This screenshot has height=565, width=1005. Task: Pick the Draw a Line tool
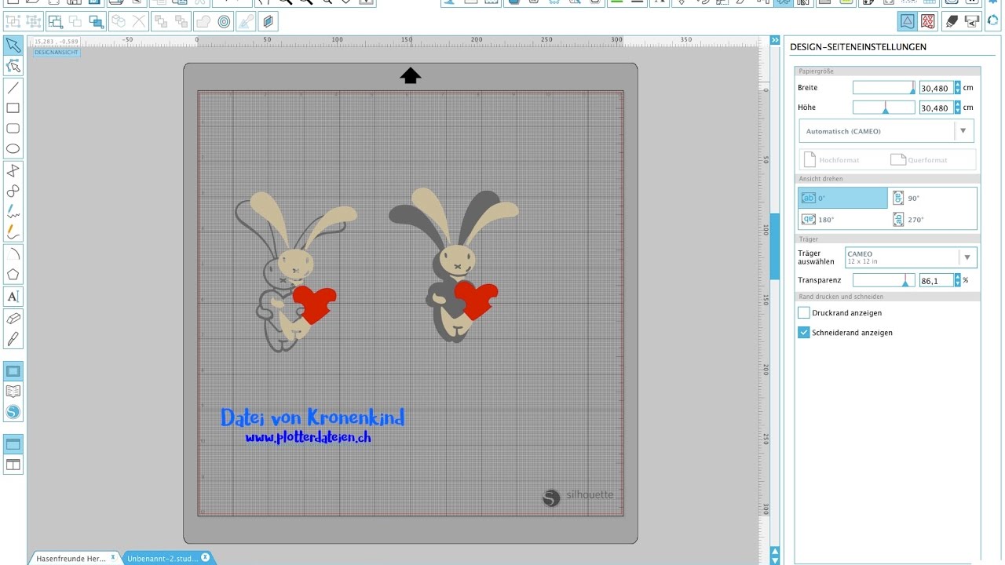click(13, 87)
